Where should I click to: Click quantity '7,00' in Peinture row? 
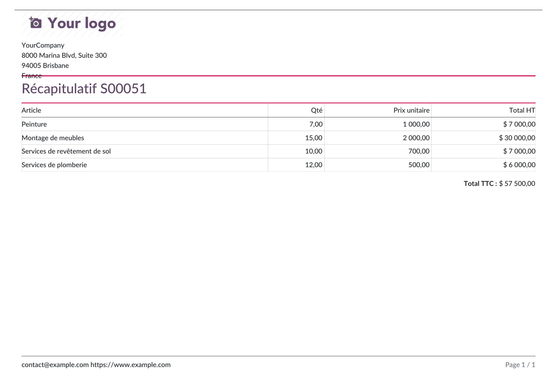(316, 124)
